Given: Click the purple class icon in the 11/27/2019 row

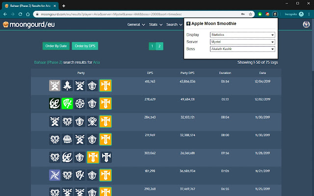Looking at the screenshot, I should 54,175.
